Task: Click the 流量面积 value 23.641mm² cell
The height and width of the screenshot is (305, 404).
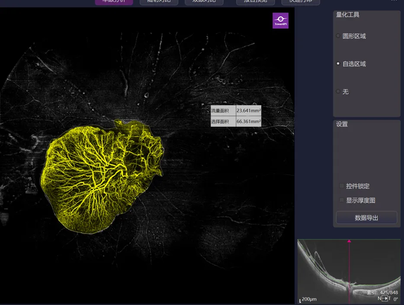Action: coord(248,110)
